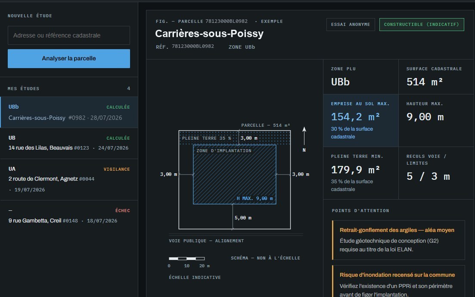Click the H MAX. 9,00 m label
Image resolution: width=475 pixels, height=297 pixels.
pyautogui.click(x=255, y=198)
